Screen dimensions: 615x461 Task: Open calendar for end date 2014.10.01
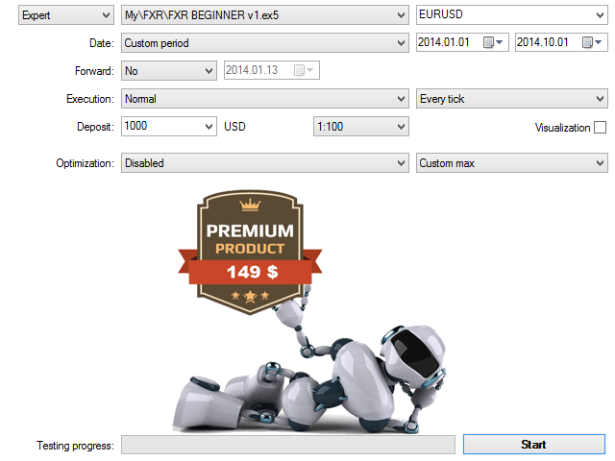pyautogui.click(x=592, y=42)
